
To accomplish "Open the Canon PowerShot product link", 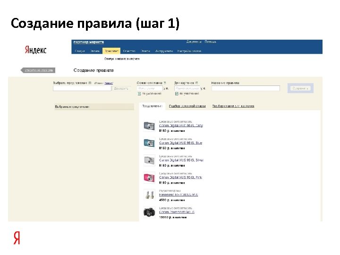I will (x=177, y=212).
